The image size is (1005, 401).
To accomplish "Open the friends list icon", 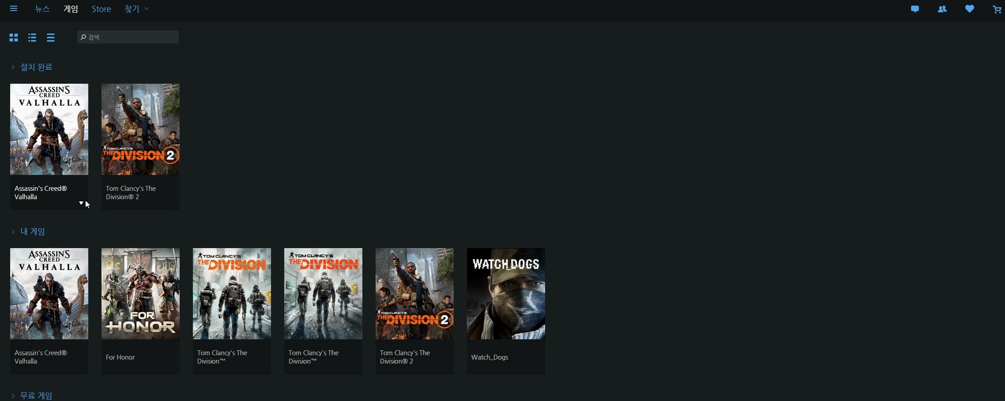I will click(942, 9).
